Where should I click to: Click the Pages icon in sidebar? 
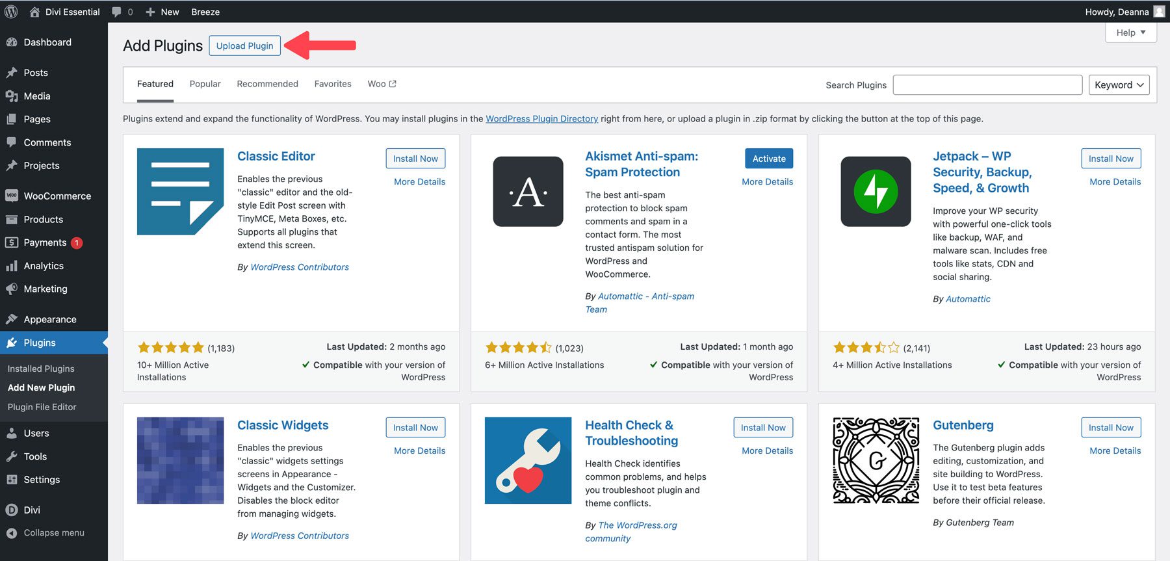(12, 120)
